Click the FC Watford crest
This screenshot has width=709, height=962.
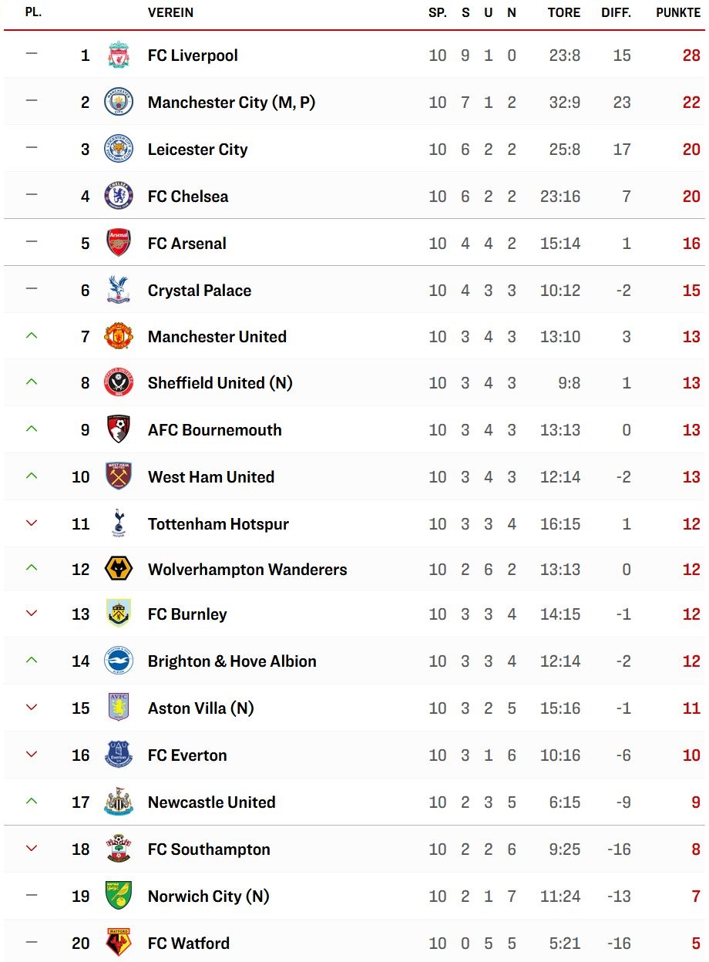(119, 943)
